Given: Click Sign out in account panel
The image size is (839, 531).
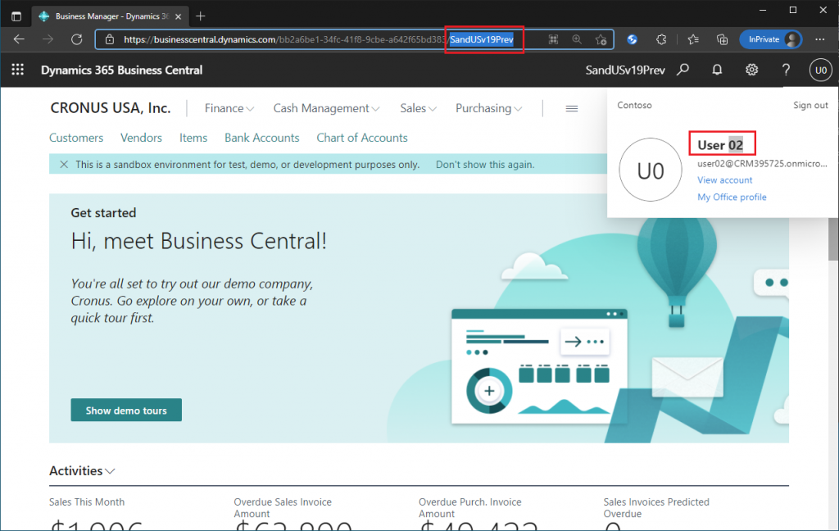Looking at the screenshot, I should click(810, 105).
